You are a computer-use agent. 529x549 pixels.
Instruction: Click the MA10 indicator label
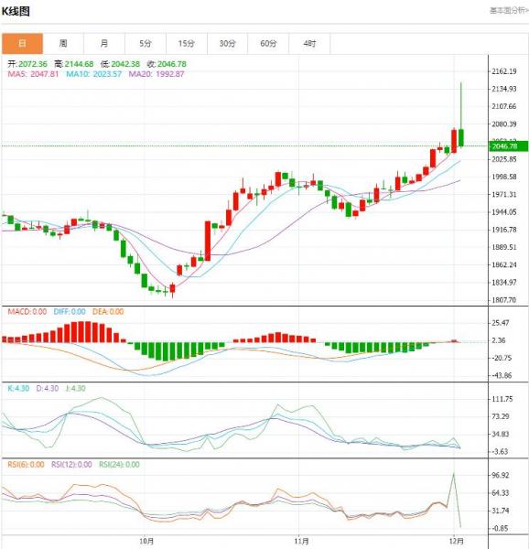pyautogui.click(x=94, y=74)
